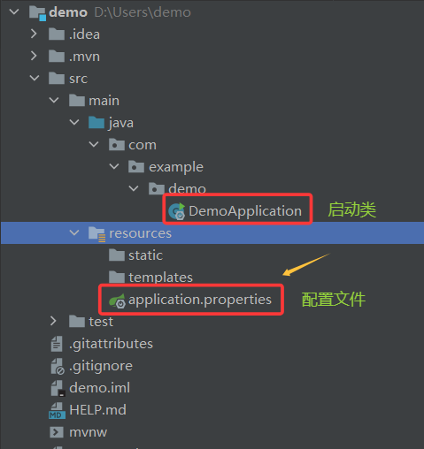Collapse the example package chevron

(114, 166)
